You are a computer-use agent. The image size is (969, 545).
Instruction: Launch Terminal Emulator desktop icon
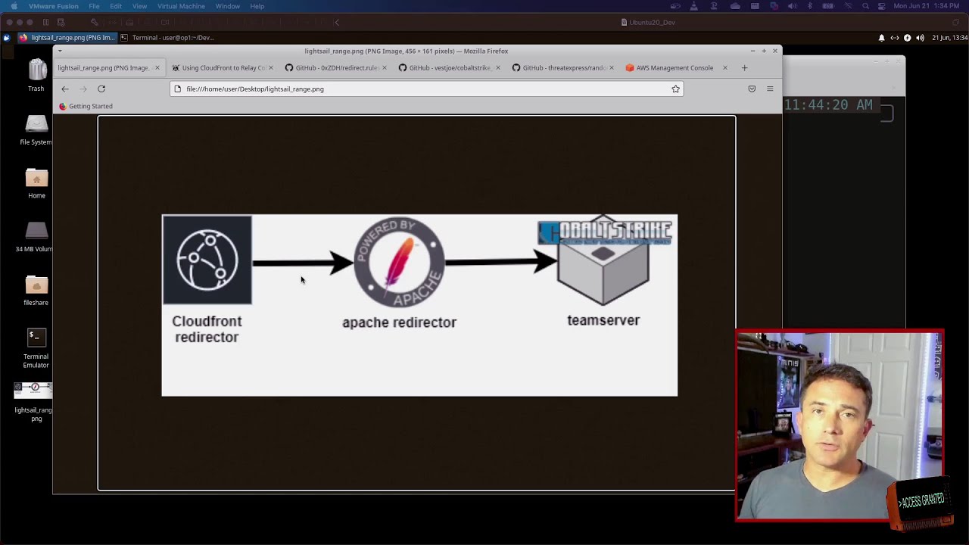[36, 348]
